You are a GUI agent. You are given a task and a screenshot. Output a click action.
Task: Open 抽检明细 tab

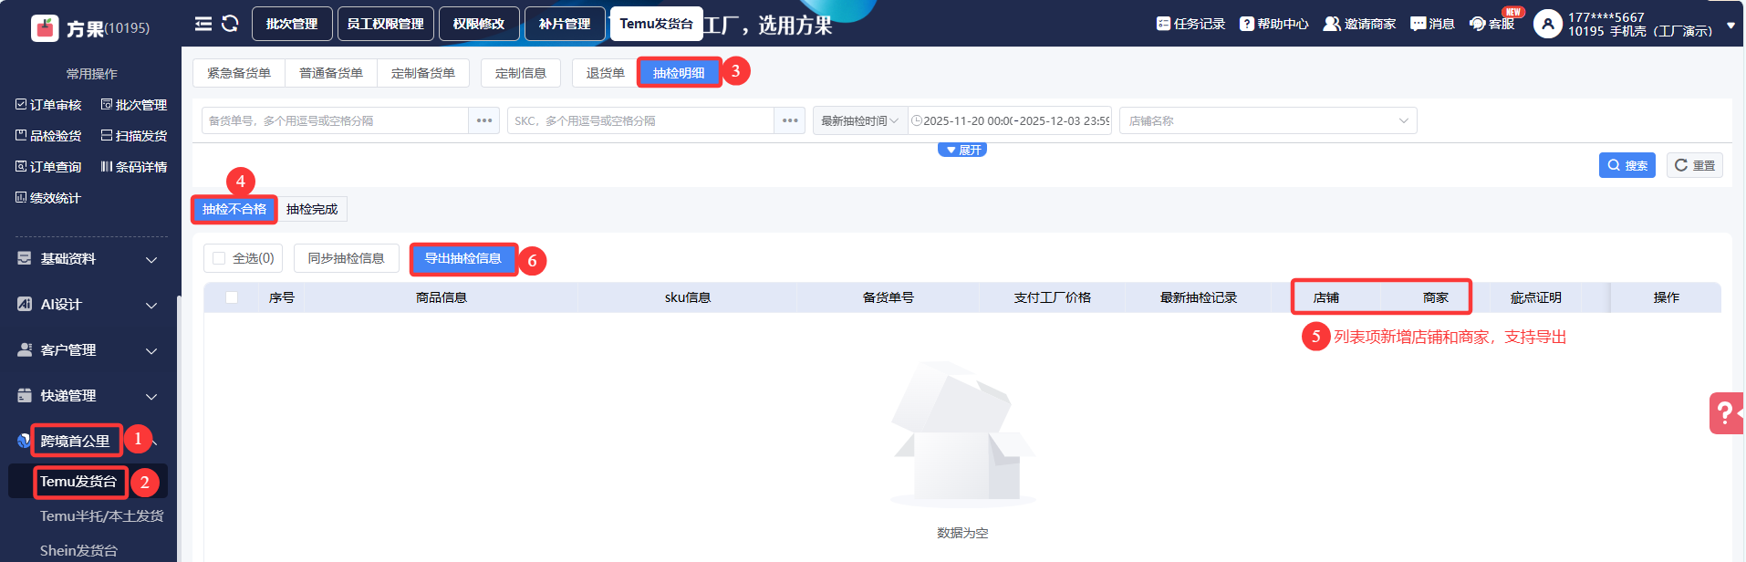point(679,73)
